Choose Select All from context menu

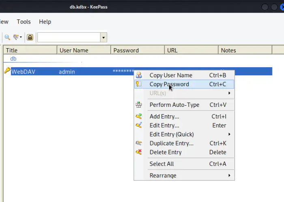coord(161,164)
